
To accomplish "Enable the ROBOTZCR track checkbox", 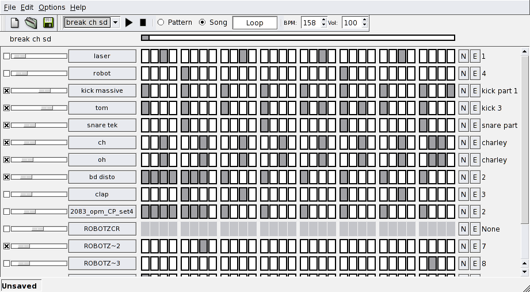I will click(6, 229).
